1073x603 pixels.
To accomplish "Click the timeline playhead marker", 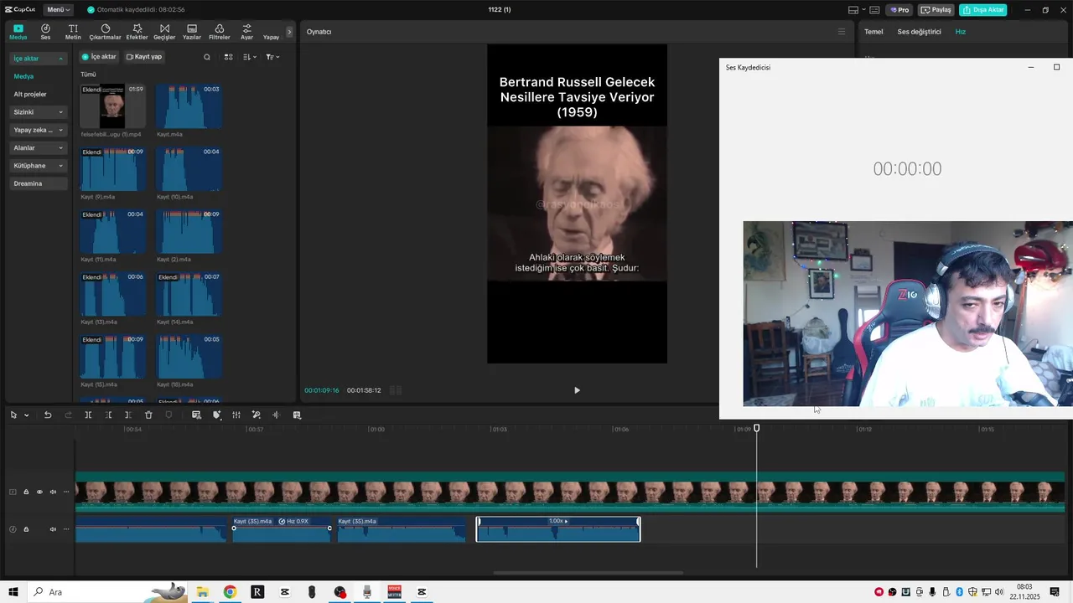I will pyautogui.click(x=757, y=428).
